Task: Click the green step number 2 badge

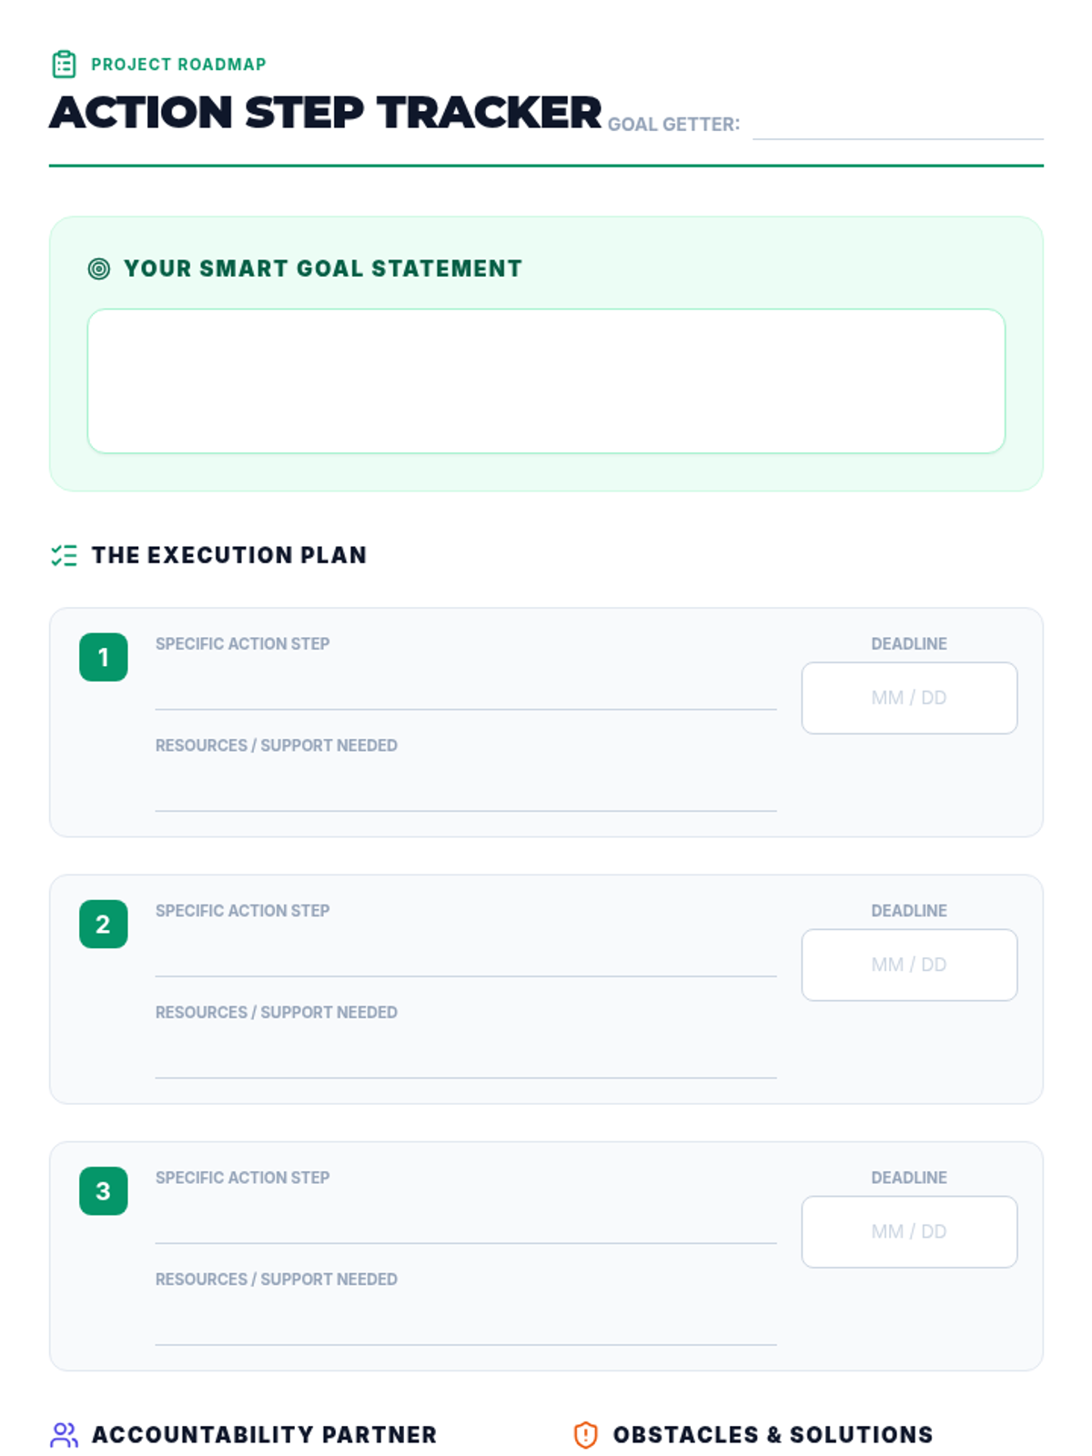Action: point(103,924)
